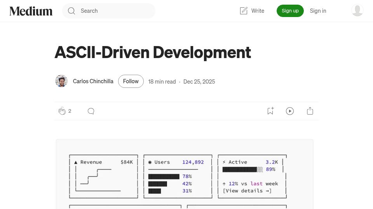The height and width of the screenshot is (209, 373).
Task: Click the search magnifier icon
Action: tap(71, 11)
